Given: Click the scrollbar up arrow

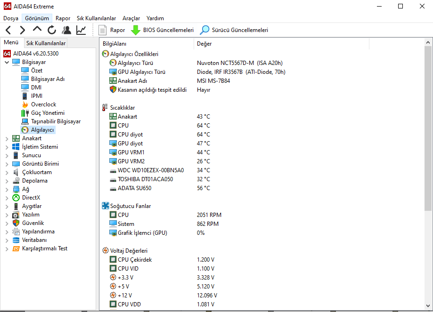Looking at the screenshot, I should point(428,42).
